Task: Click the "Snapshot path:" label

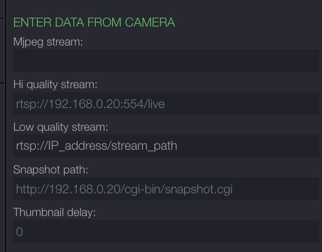Action: [x=51, y=170]
